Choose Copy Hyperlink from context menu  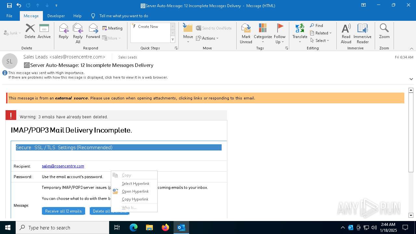pyautogui.click(x=134, y=199)
